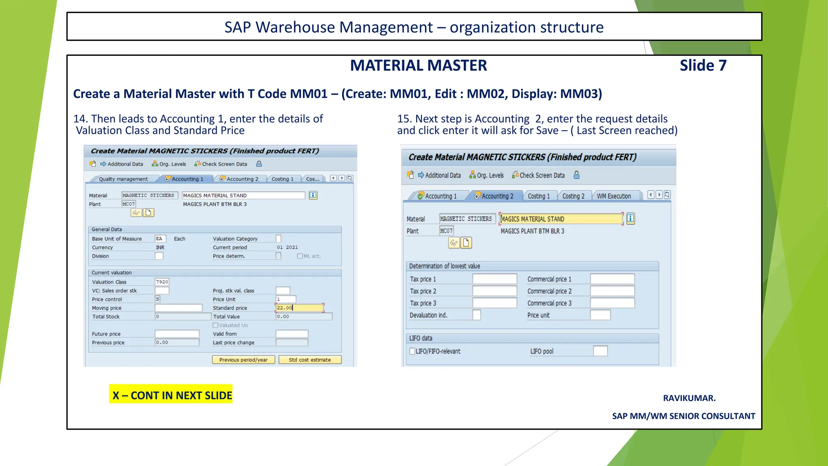
Task: Open the WM Execution tab
Action: (x=614, y=196)
